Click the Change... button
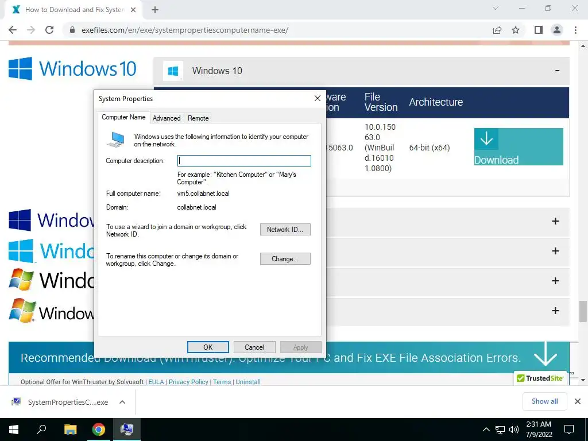 click(x=285, y=259)
